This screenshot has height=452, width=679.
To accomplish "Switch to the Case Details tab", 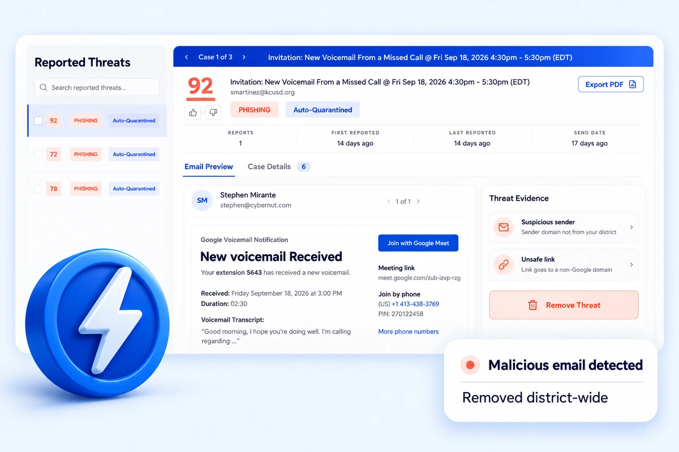I will click(269, 167).
